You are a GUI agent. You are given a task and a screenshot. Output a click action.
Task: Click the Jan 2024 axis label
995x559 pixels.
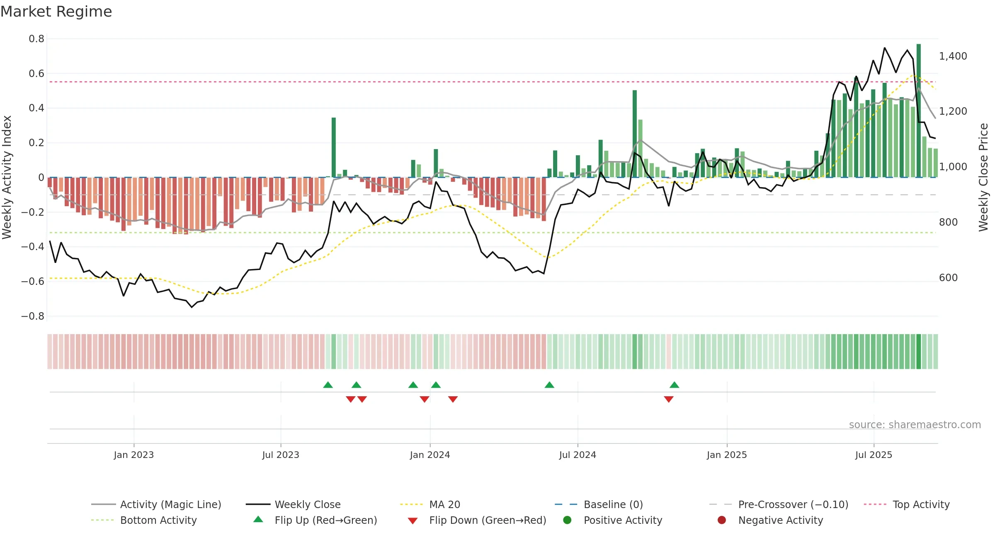point(430,455)
